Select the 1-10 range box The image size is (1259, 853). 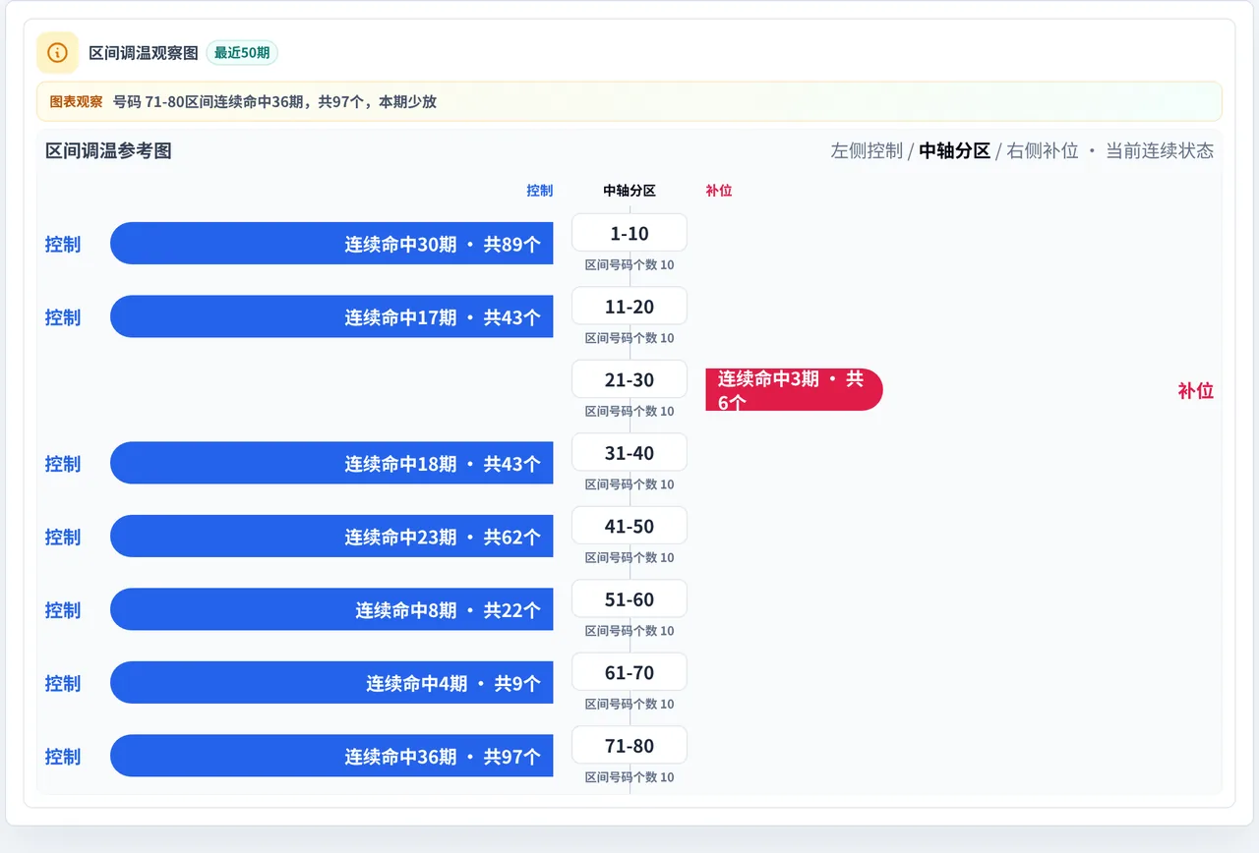tap(629, 233)
